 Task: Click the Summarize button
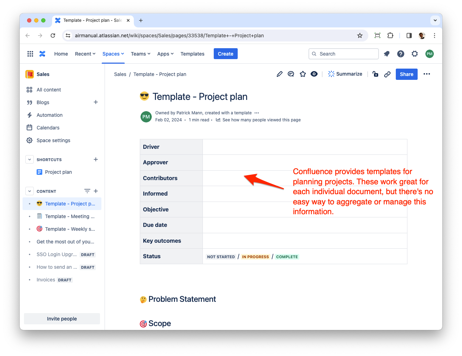[x=345, y=74]
